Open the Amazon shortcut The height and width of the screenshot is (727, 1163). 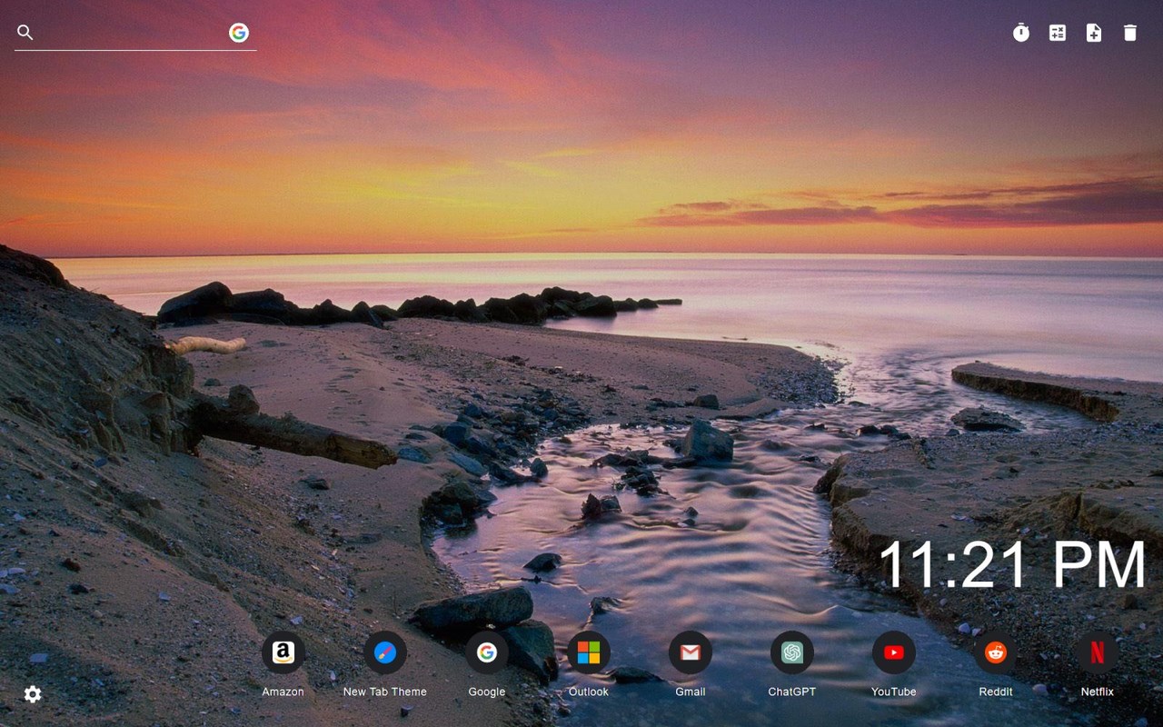click(x=283, y=664)
